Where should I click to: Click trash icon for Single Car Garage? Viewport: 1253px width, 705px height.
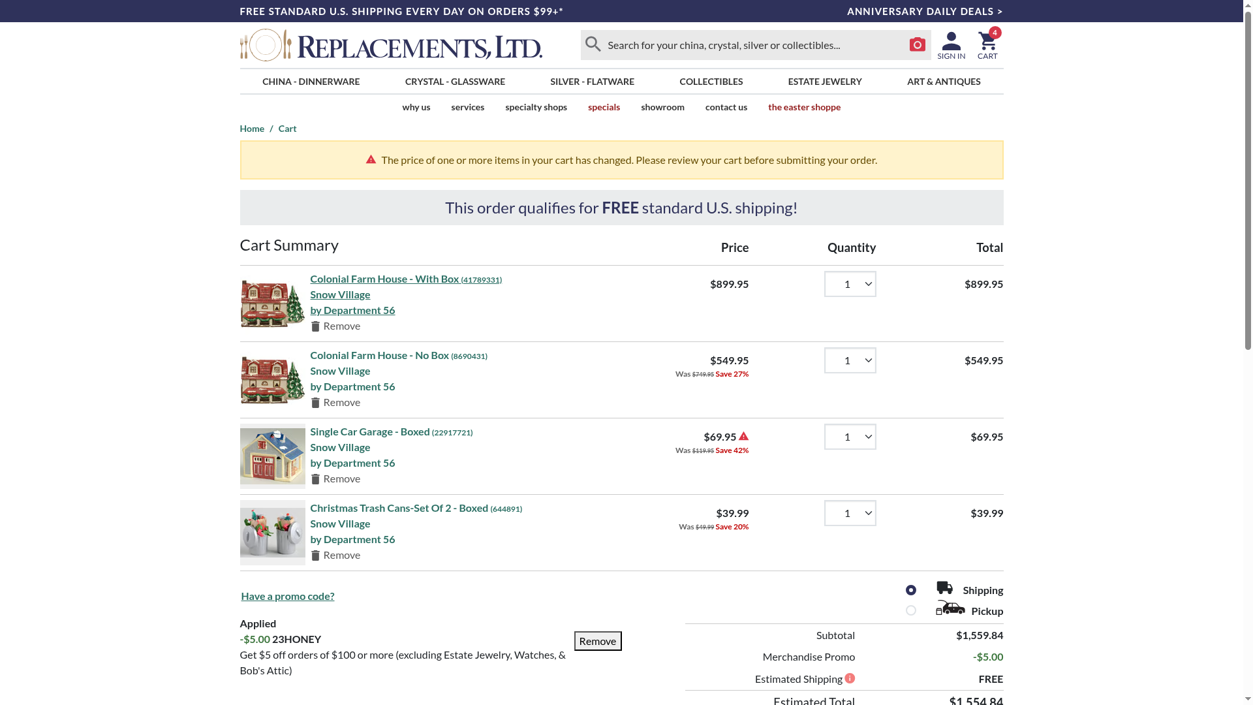[x=316, y=479]
